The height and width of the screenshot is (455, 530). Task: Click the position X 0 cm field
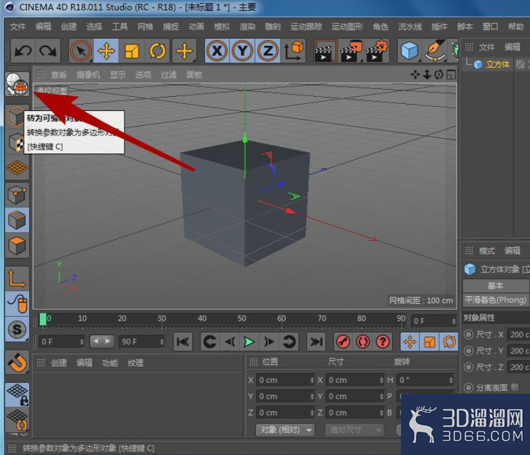286,380
